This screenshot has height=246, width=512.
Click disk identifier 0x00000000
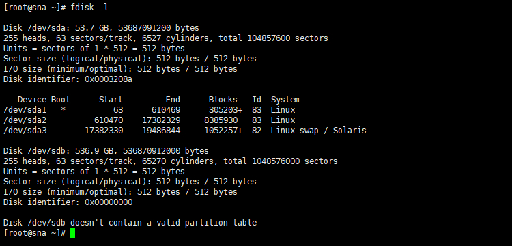(109, 202)
